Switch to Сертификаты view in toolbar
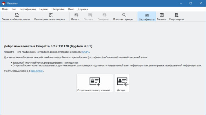This screenshot has height=115, width=206. point(147,17)
